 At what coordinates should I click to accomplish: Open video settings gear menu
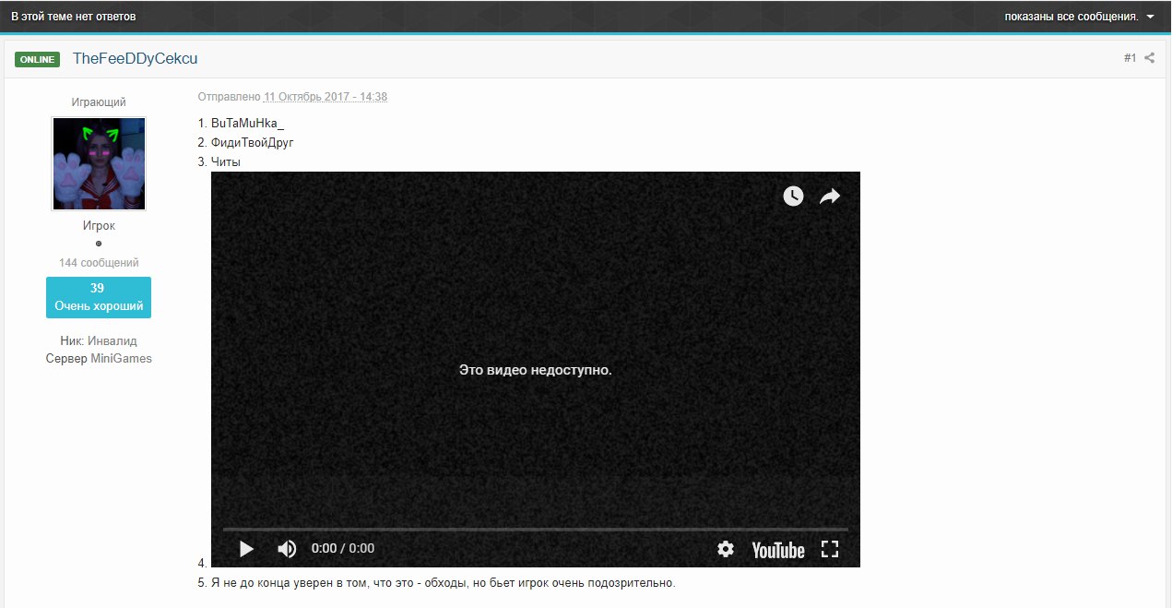tap(726, 549)
